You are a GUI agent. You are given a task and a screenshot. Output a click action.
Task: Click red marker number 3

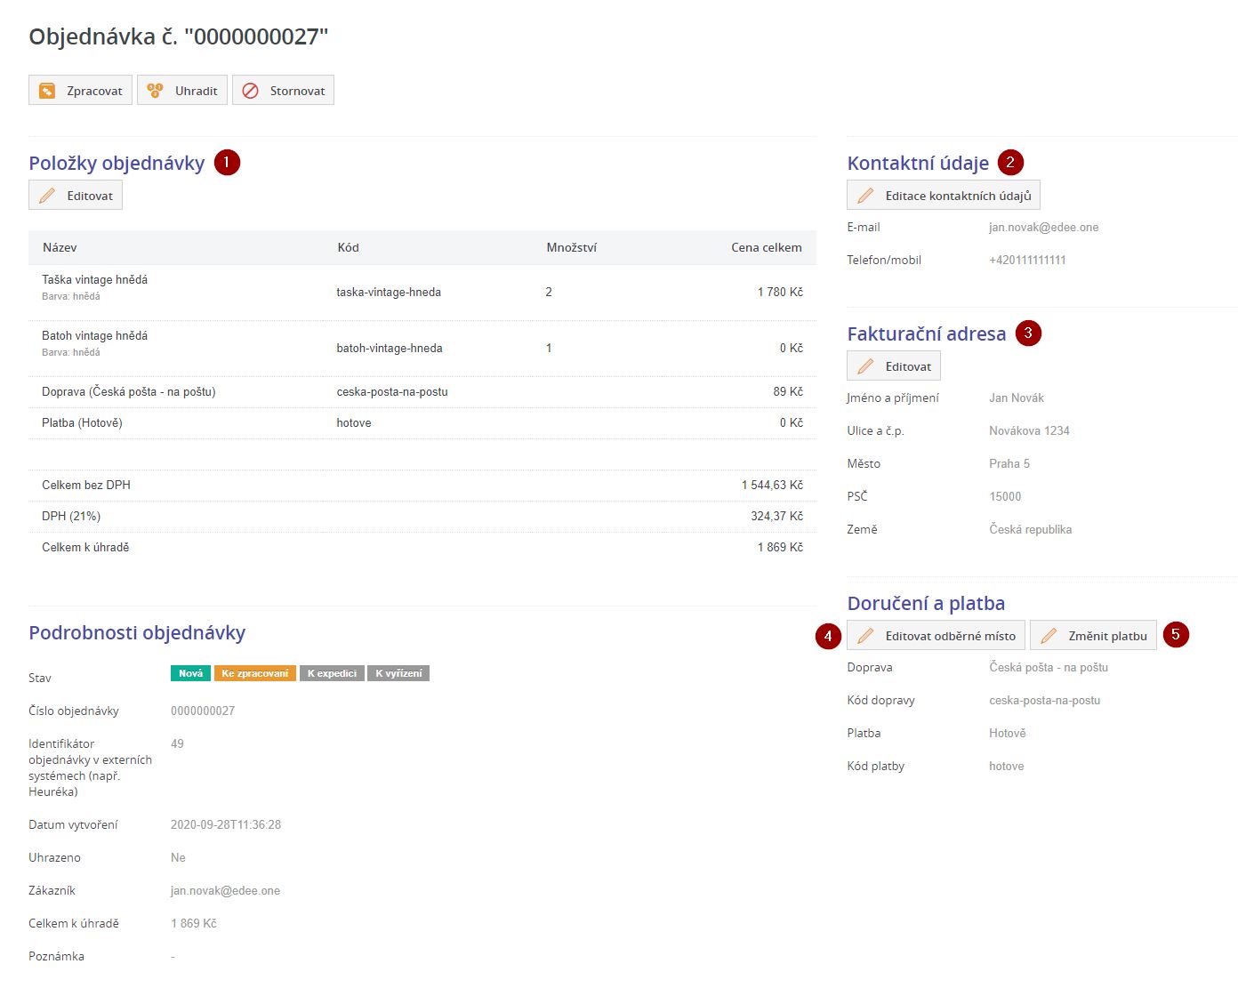[1028, 333]
